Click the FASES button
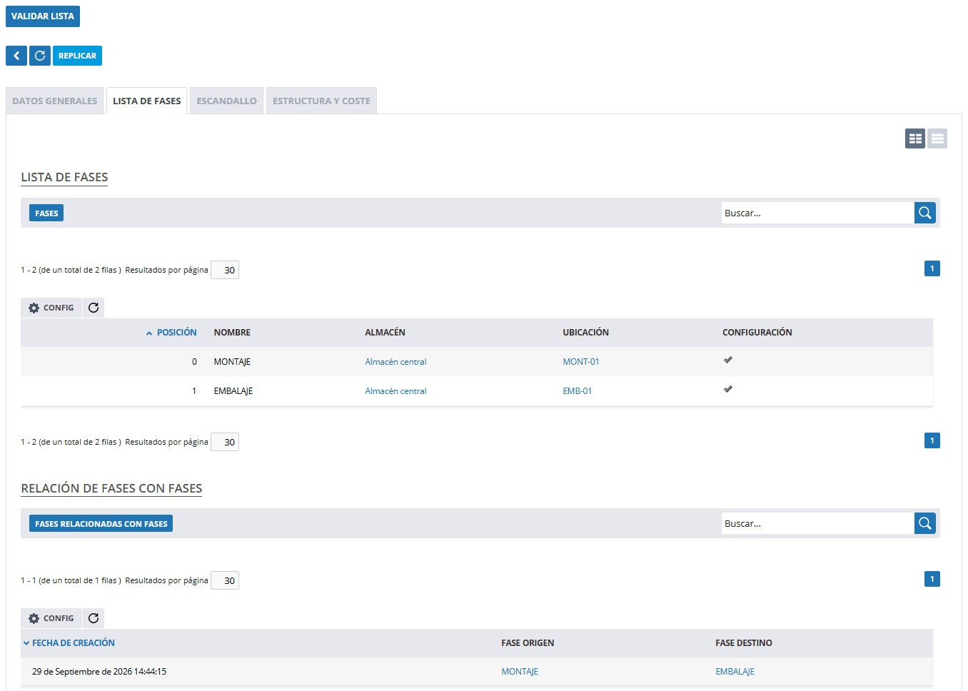The height and width of the screenshot is (691, 968). [x=46, y=213]
